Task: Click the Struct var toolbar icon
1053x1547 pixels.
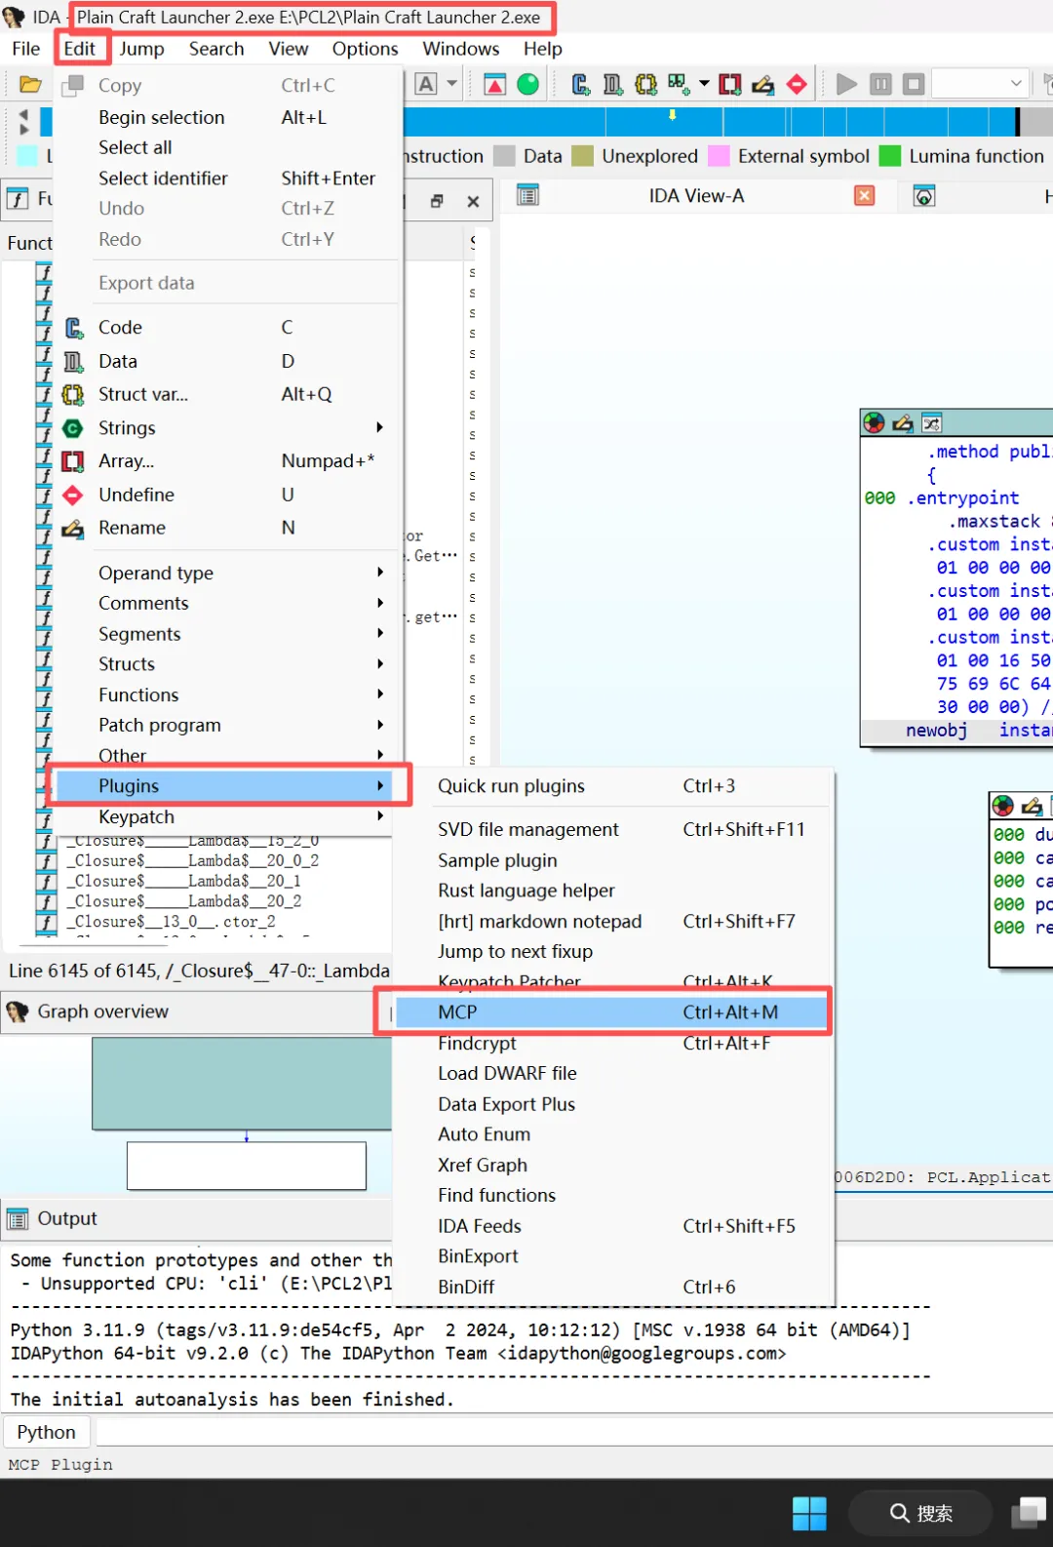Action: [645, 85]
